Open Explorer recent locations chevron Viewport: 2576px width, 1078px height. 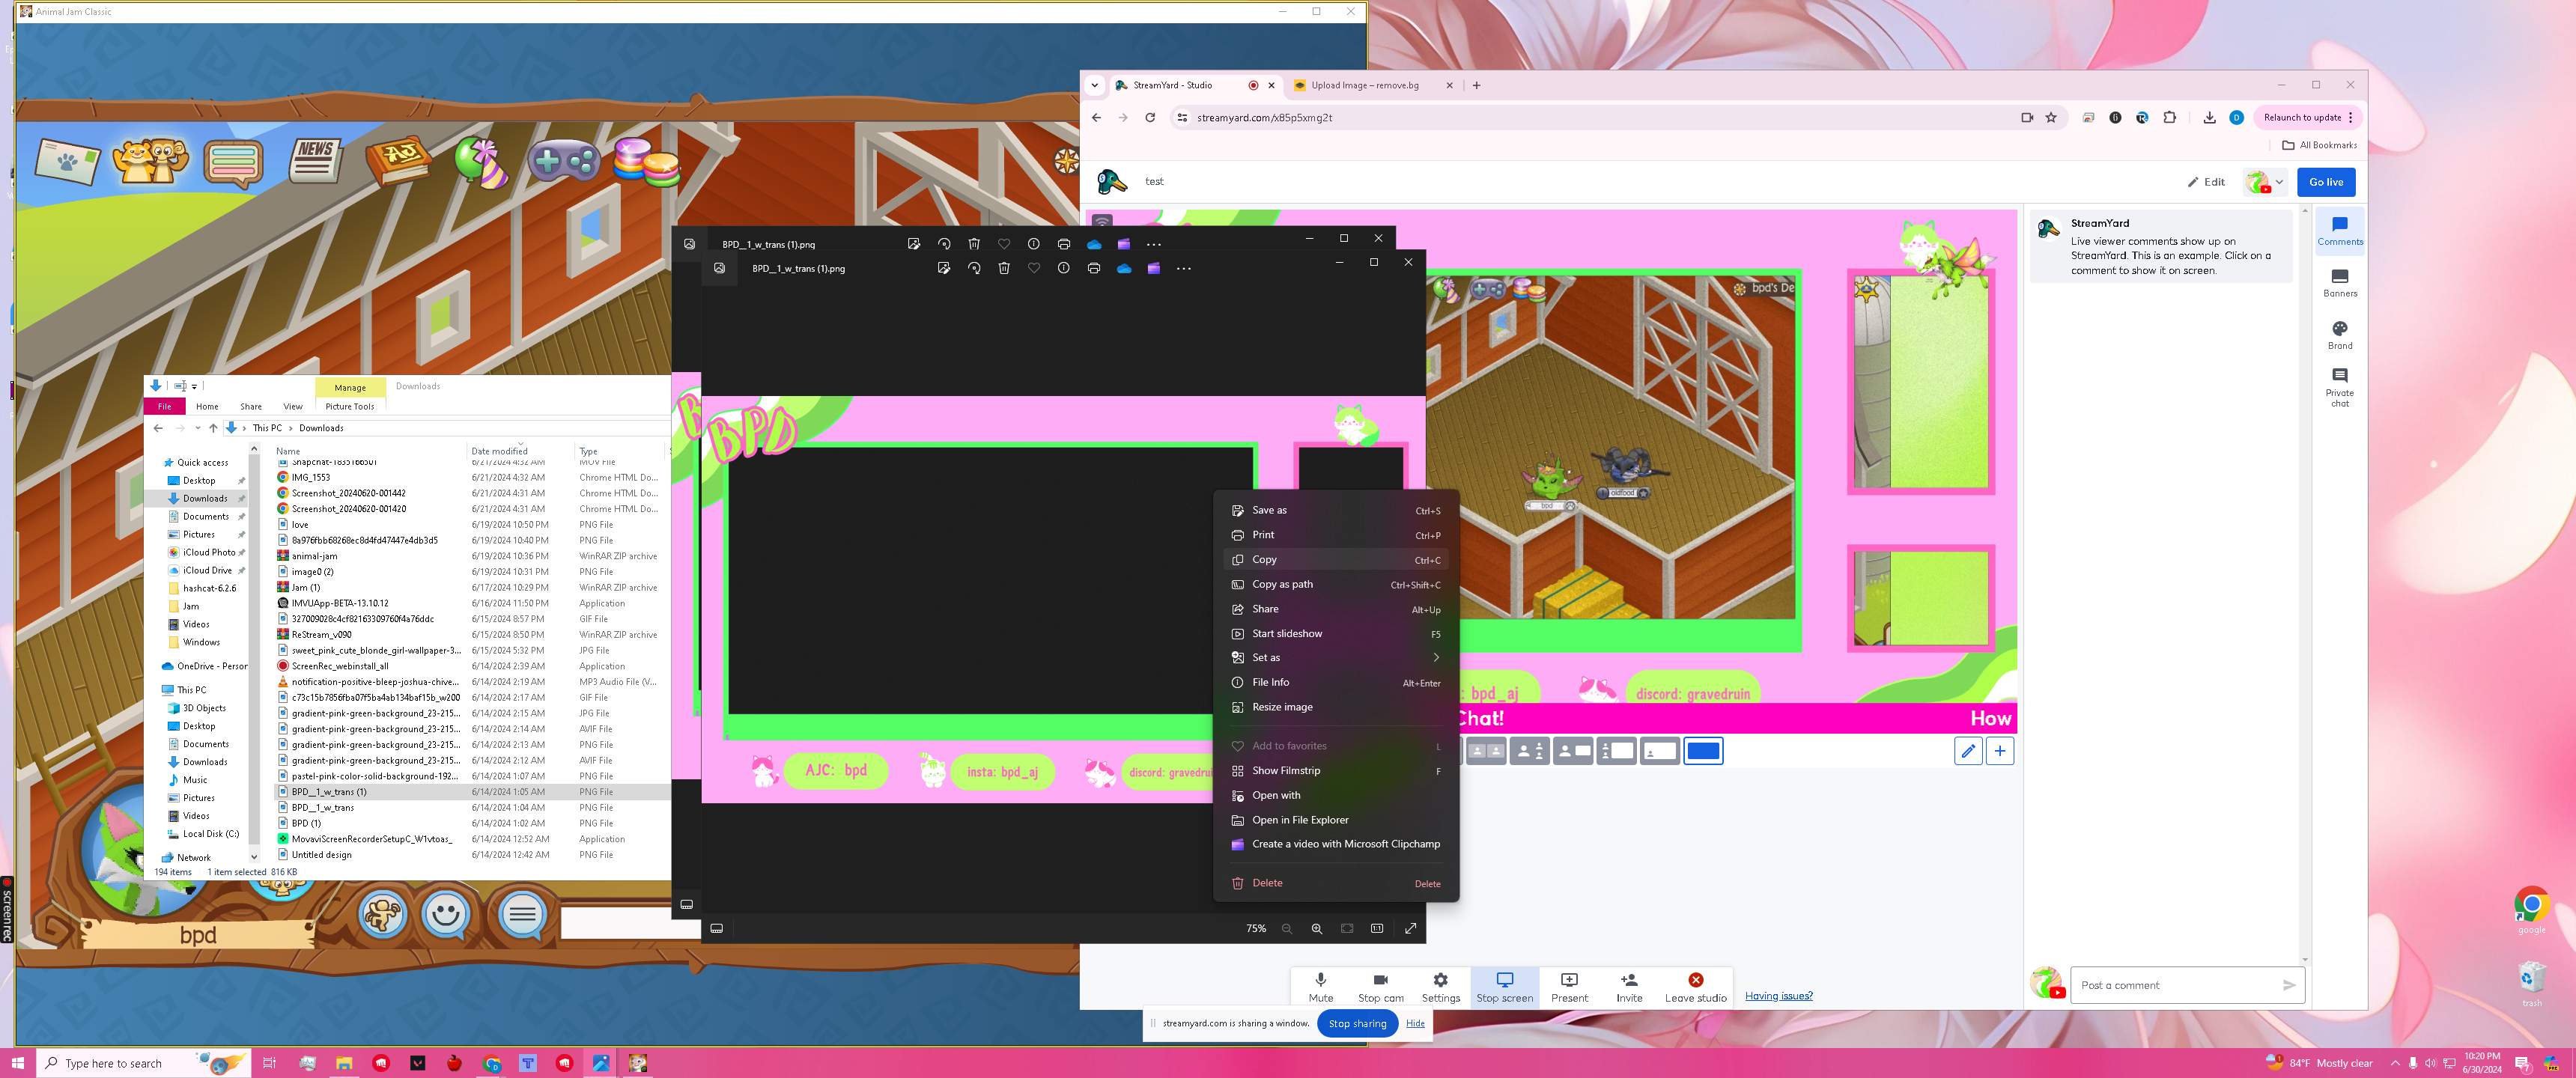(198, 428)
